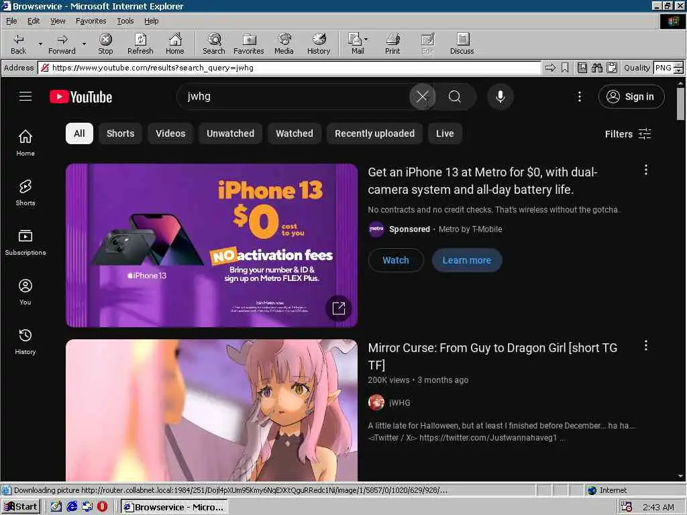
Task: Open the Media toolbar button
Action: point(284,44)
